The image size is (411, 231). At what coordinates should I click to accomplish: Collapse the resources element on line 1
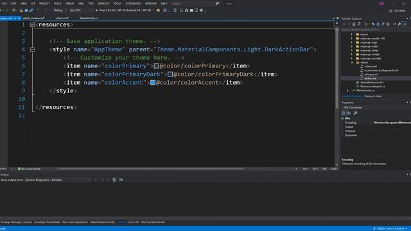click(32, 24)
